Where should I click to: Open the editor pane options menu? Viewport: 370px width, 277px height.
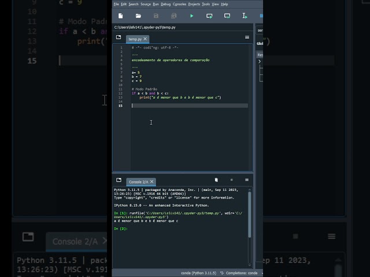coord(247,37)
